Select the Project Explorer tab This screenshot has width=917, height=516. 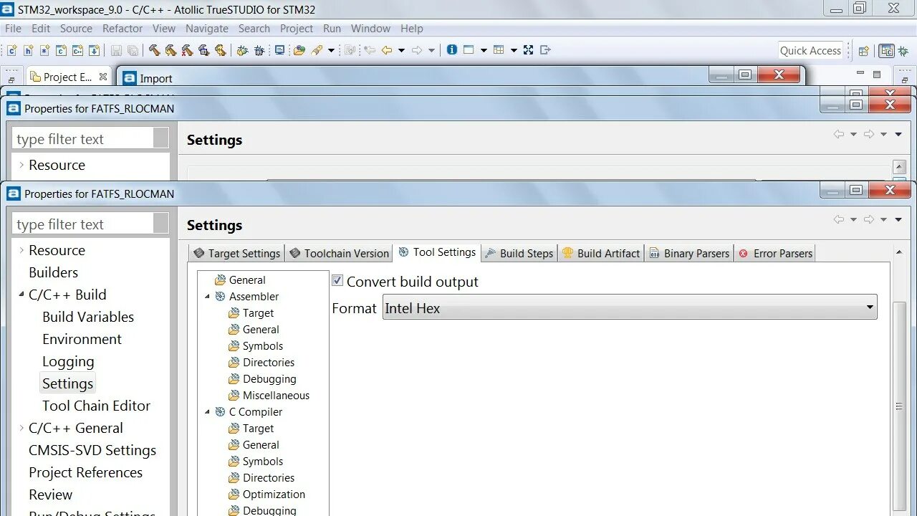67,77
